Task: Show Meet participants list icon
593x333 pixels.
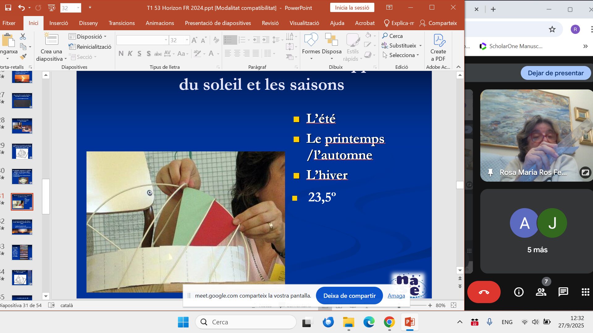Action: [541, 292]
